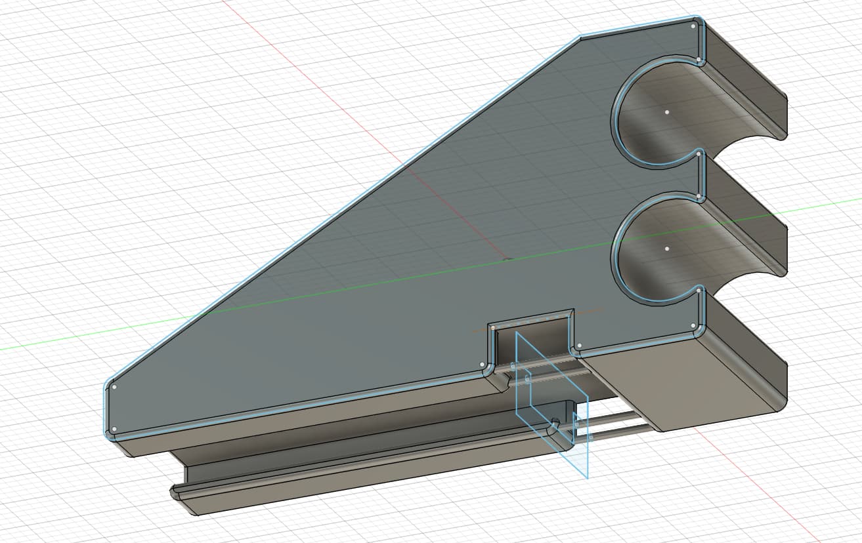862x543 pixels.
Task: Click the lower circular cutout center point
Action: point(666,249)
